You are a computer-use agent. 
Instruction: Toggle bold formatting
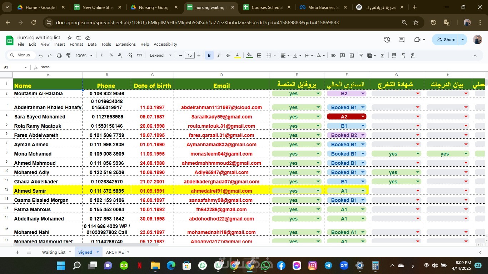[209, 55]
